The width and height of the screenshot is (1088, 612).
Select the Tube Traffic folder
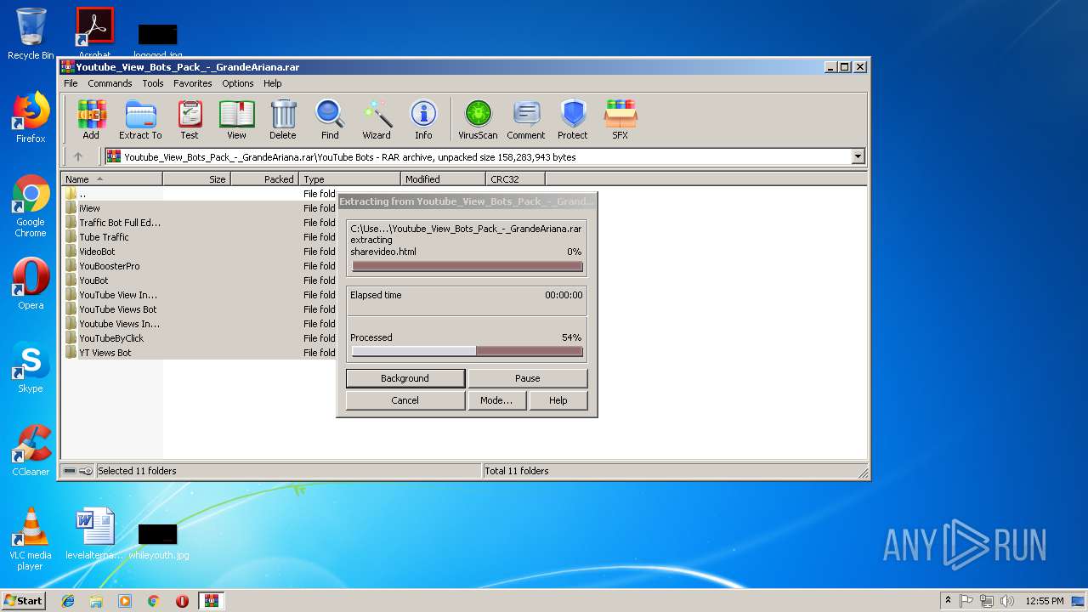(104, 237)
